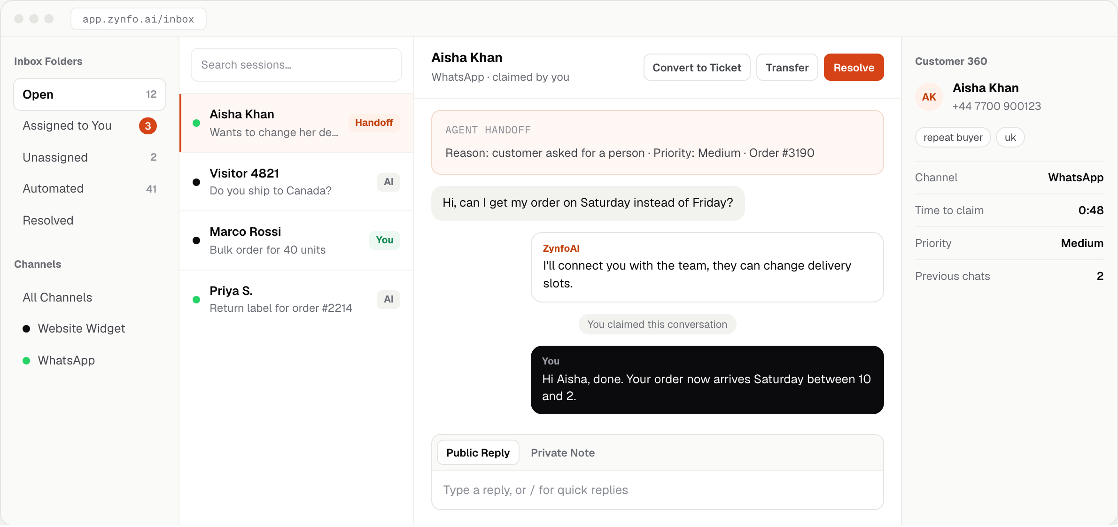Viewport: 1118px width, 527px height.
Task: Open the Visitor 4821 session
Action: click(297, 182)
